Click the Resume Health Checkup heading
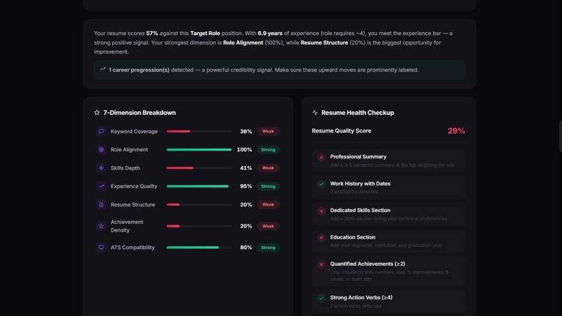The height and width of the screenshot is (316, 562). tap(358, 112)
